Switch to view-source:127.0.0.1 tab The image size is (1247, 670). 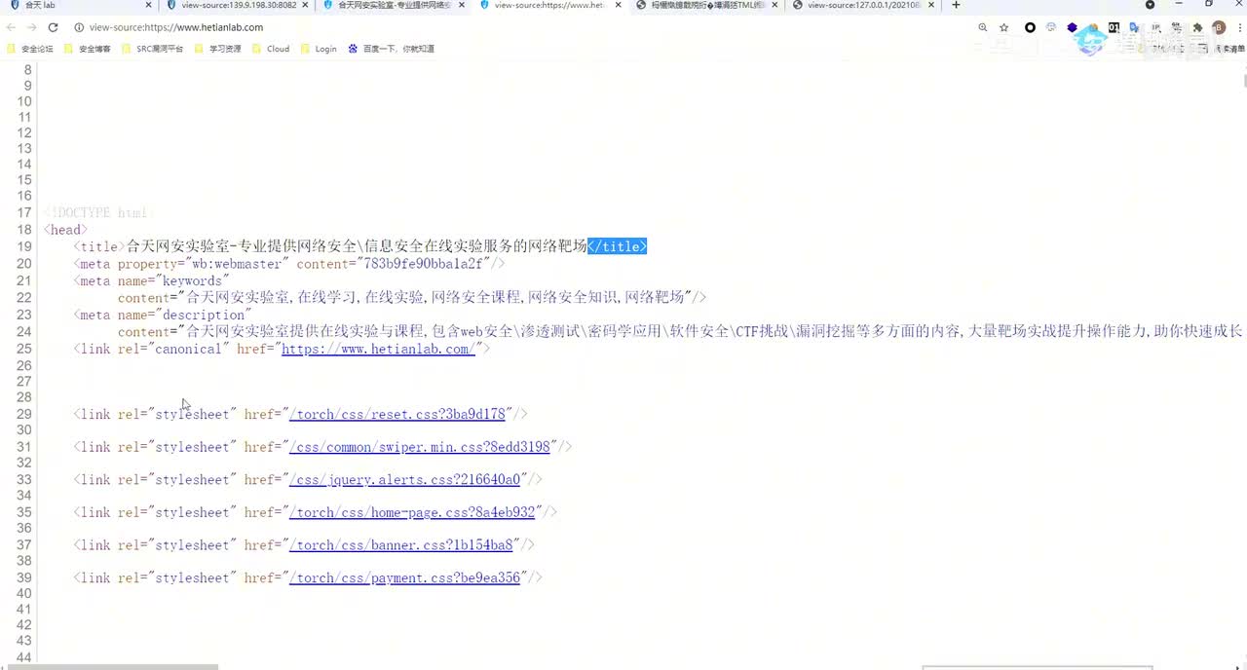tap(864, 5)
